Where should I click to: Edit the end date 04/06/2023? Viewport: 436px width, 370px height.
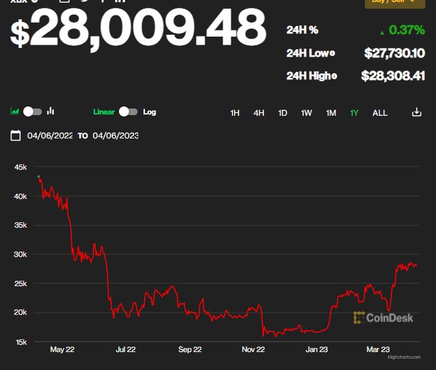pos(116,136)
